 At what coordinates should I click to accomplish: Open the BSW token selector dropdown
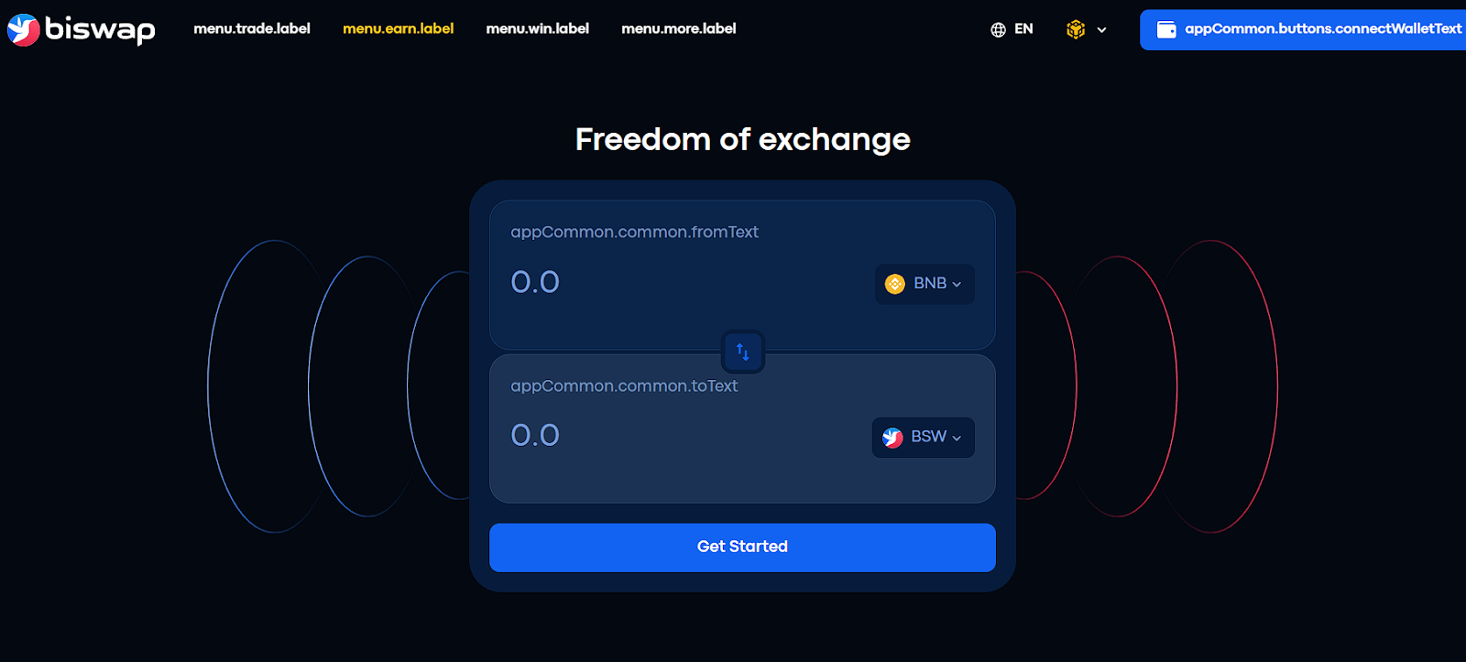(x=923, y=438)
